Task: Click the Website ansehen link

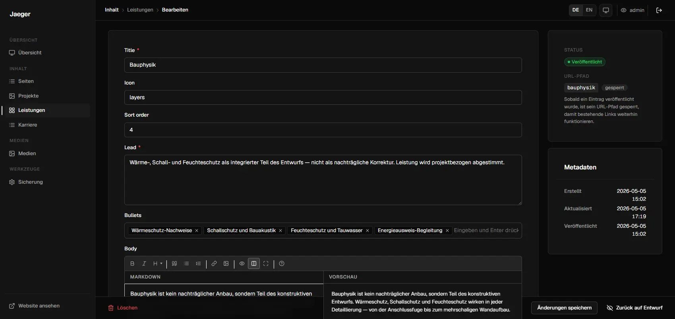Action: tap(34, 306)
